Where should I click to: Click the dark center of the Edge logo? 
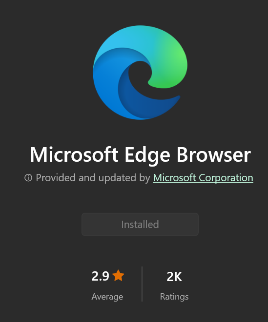coord(140,73)
